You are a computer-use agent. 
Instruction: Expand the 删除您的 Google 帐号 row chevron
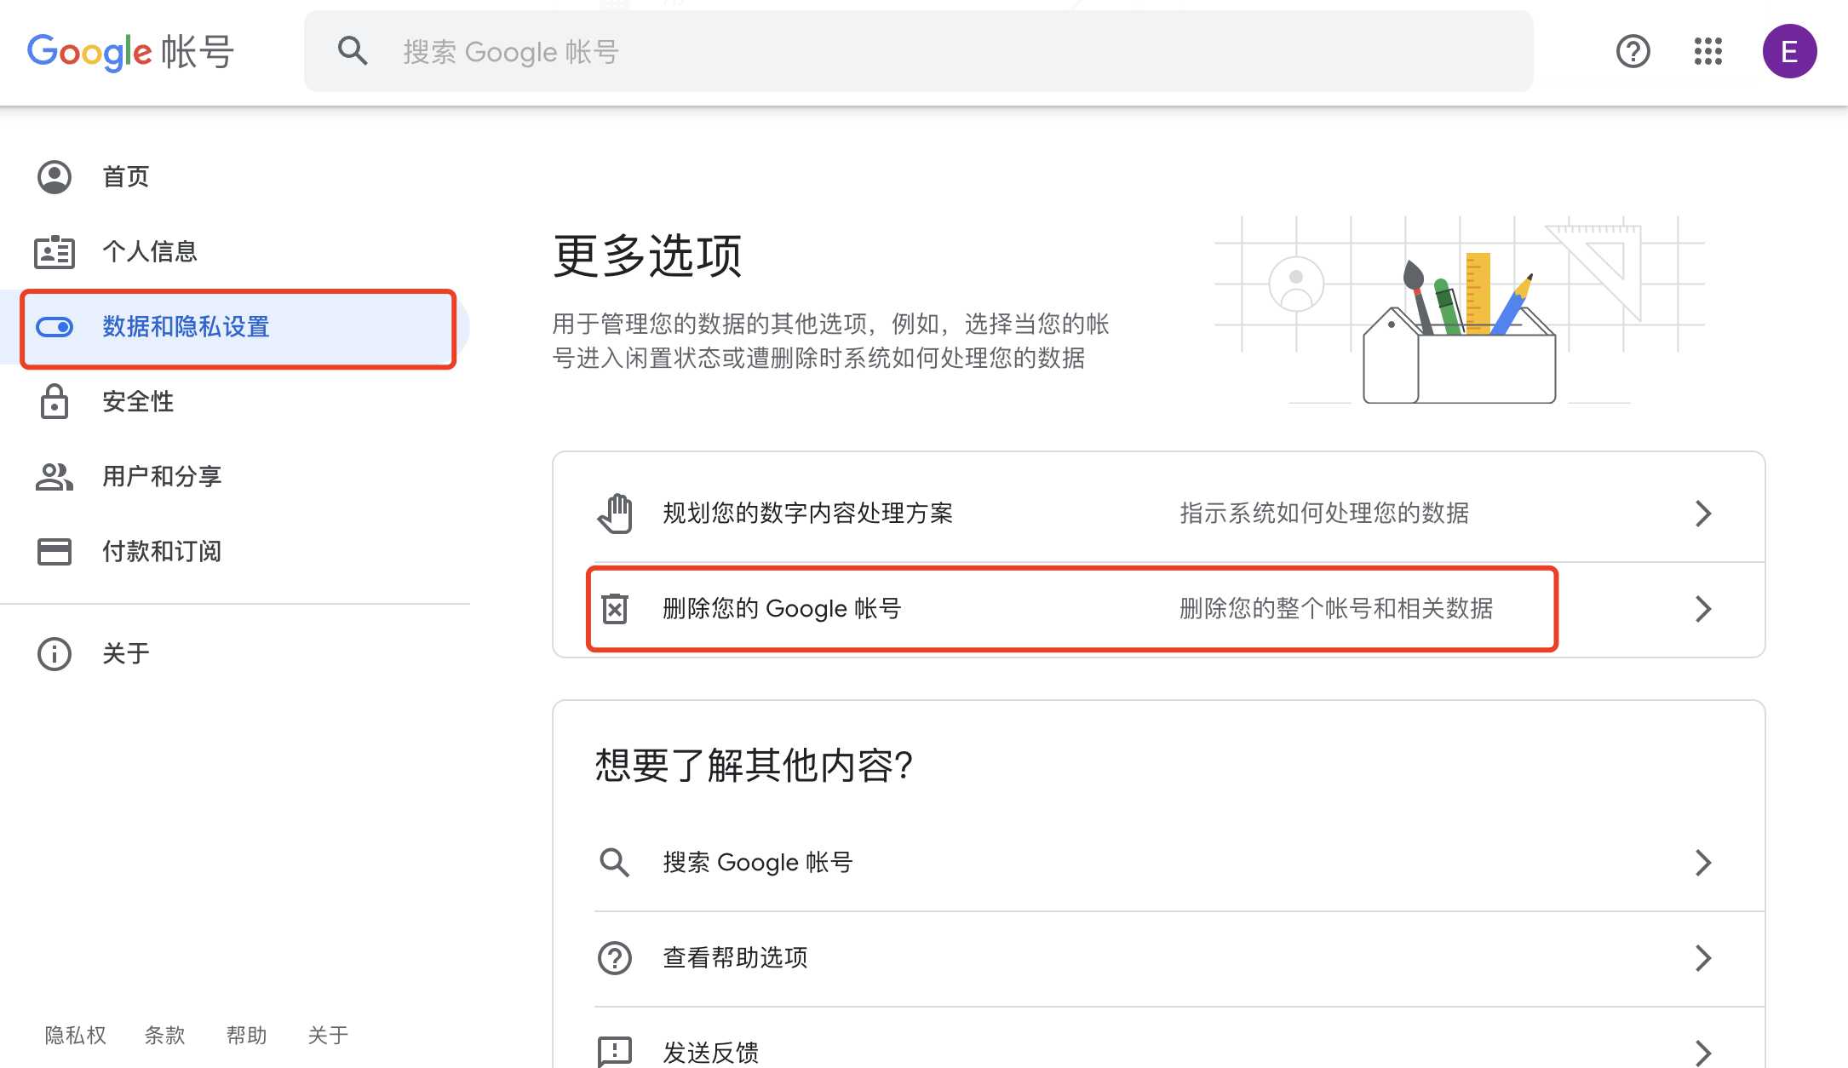click(x=1703, y=608)
